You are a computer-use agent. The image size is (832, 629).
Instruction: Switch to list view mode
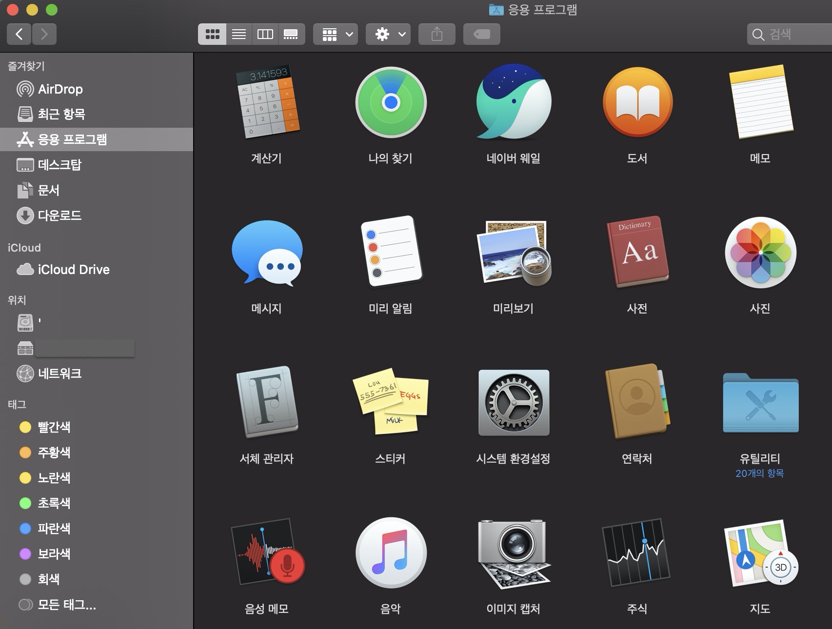239,34
